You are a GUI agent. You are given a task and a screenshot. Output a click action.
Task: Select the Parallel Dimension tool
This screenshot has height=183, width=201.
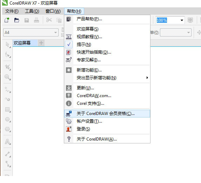click(x=8, y=154)
